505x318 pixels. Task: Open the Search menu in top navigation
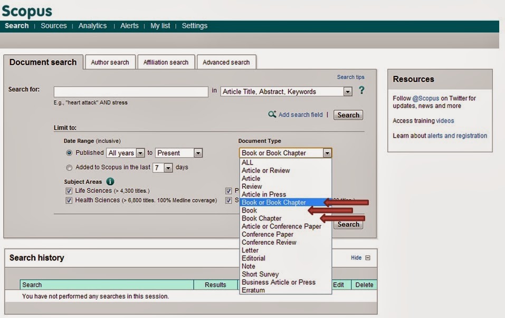(x=17, y=26)
